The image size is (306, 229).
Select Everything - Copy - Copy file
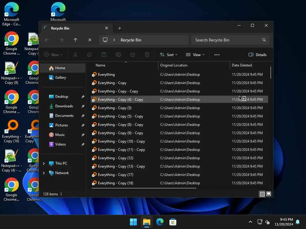click(x=179, y=91)
